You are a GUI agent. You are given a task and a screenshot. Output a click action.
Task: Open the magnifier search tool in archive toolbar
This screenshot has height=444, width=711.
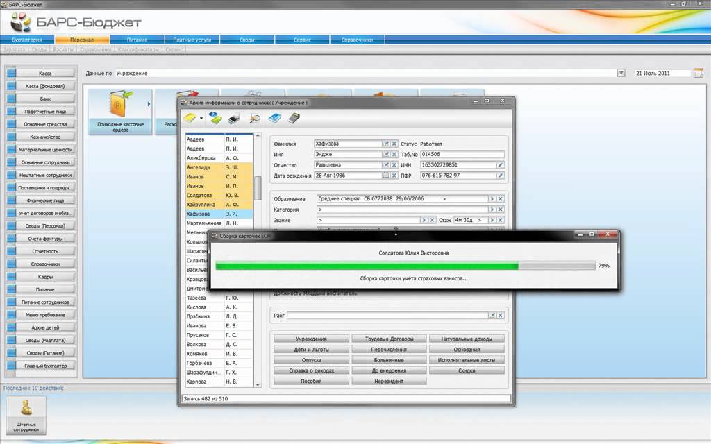[x=255, y=119]
